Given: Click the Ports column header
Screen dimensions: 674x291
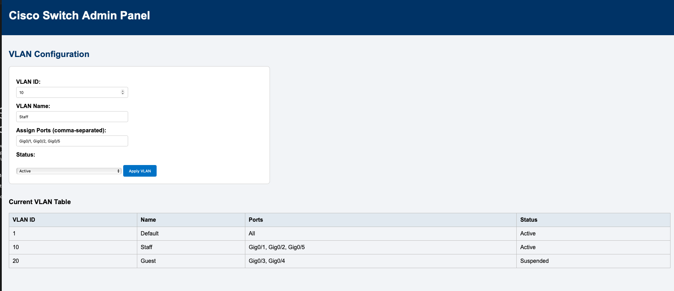Looking at the screenshot, I should point(381,220).
